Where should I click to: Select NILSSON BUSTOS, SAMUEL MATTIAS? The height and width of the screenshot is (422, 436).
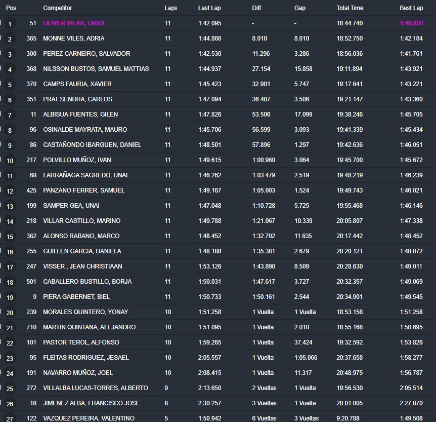[96, 68]
